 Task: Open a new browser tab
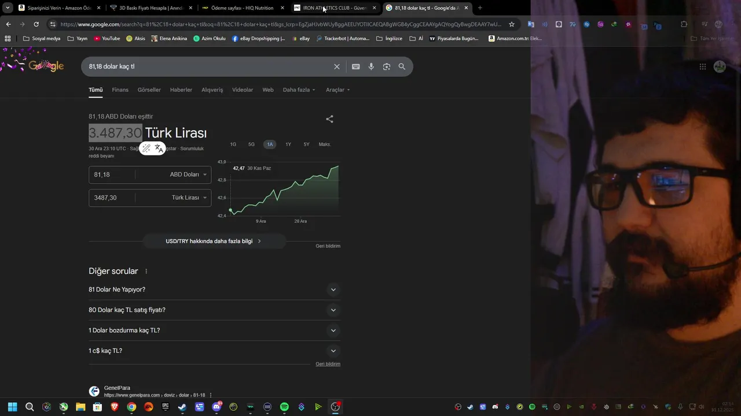(x=480, y=8)
